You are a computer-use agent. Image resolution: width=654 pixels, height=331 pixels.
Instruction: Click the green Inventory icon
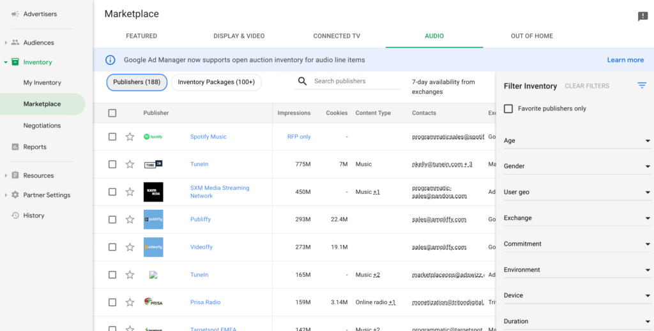click(x=15, y=62)
